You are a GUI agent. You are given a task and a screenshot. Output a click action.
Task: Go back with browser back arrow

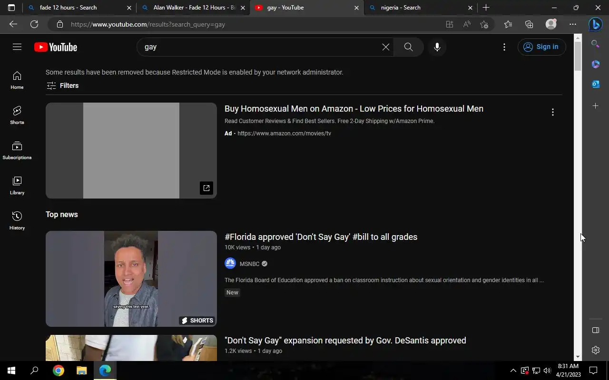click(13, 24)
